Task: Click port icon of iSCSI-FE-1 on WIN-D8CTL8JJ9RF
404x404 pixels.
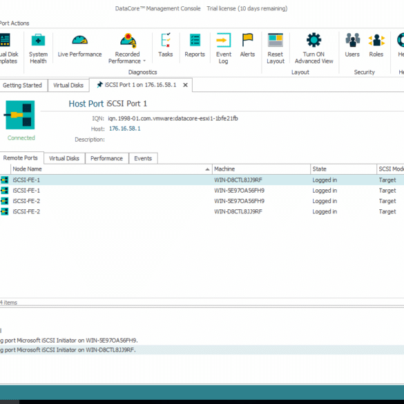Action: pos(4,180)
